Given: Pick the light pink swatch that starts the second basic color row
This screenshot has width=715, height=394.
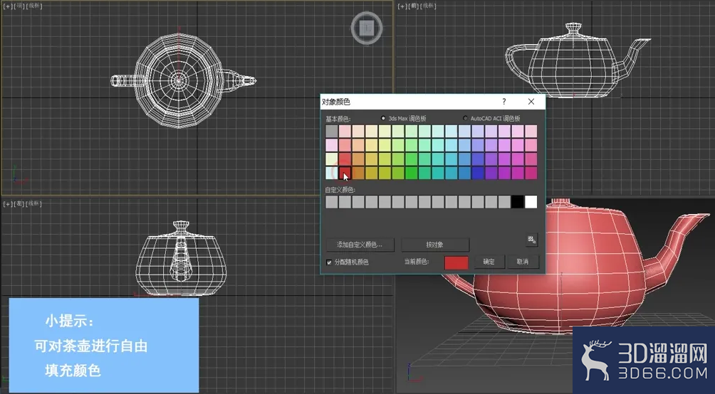Looking at the screenshot, I should click(x=332, y=145).
